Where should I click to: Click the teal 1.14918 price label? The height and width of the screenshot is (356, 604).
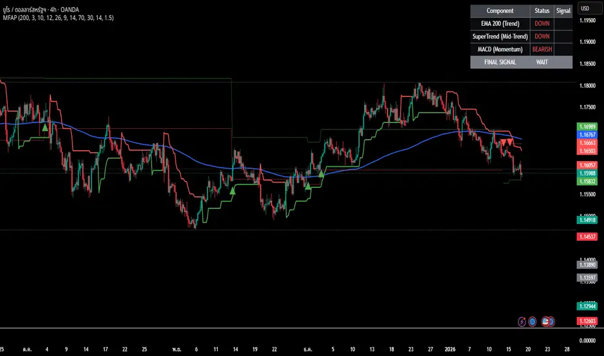point(587,220)
